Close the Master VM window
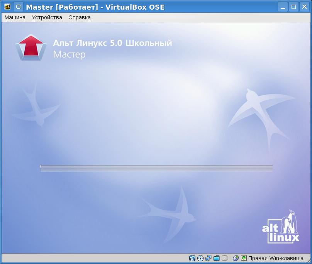The height and width of the screenshot is (264, 312). [x=303, y=7]
